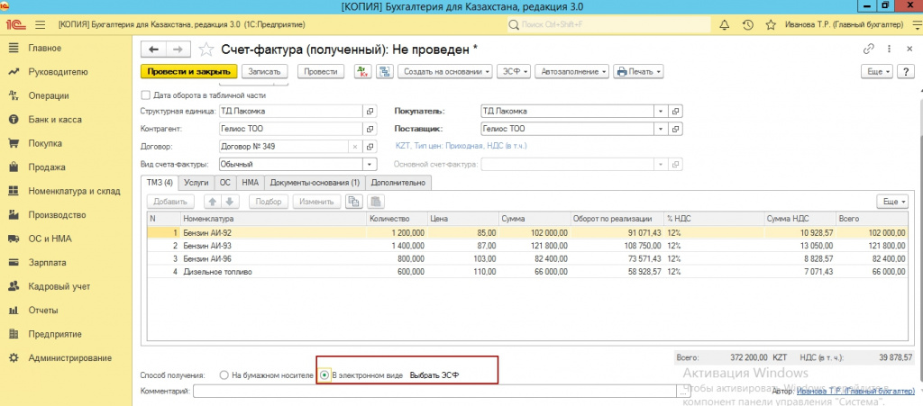
Task: Switch to the НМА tab
Action: [251, 183]
